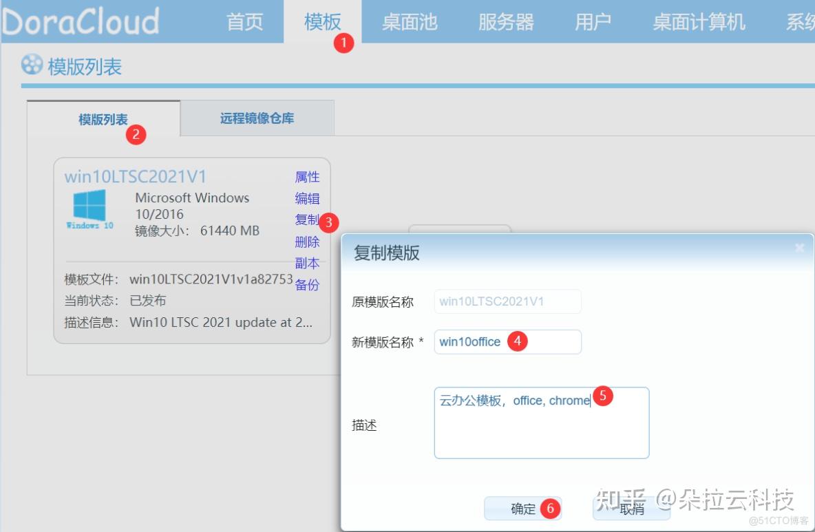The width and height of the screenshot is (815, 532).
Task: Open the 副本 option
Action: point(307,263)
